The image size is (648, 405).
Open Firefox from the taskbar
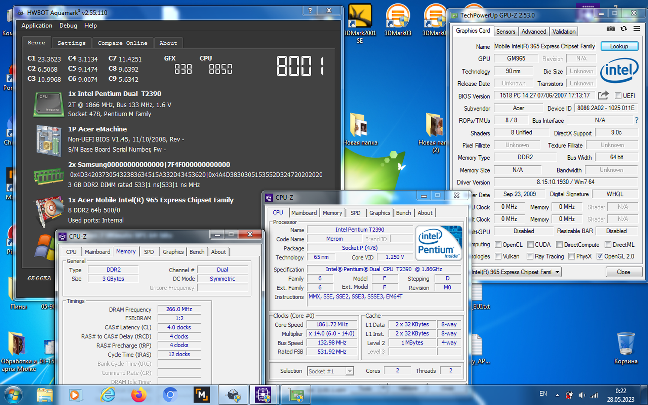(x=139, y=395)
